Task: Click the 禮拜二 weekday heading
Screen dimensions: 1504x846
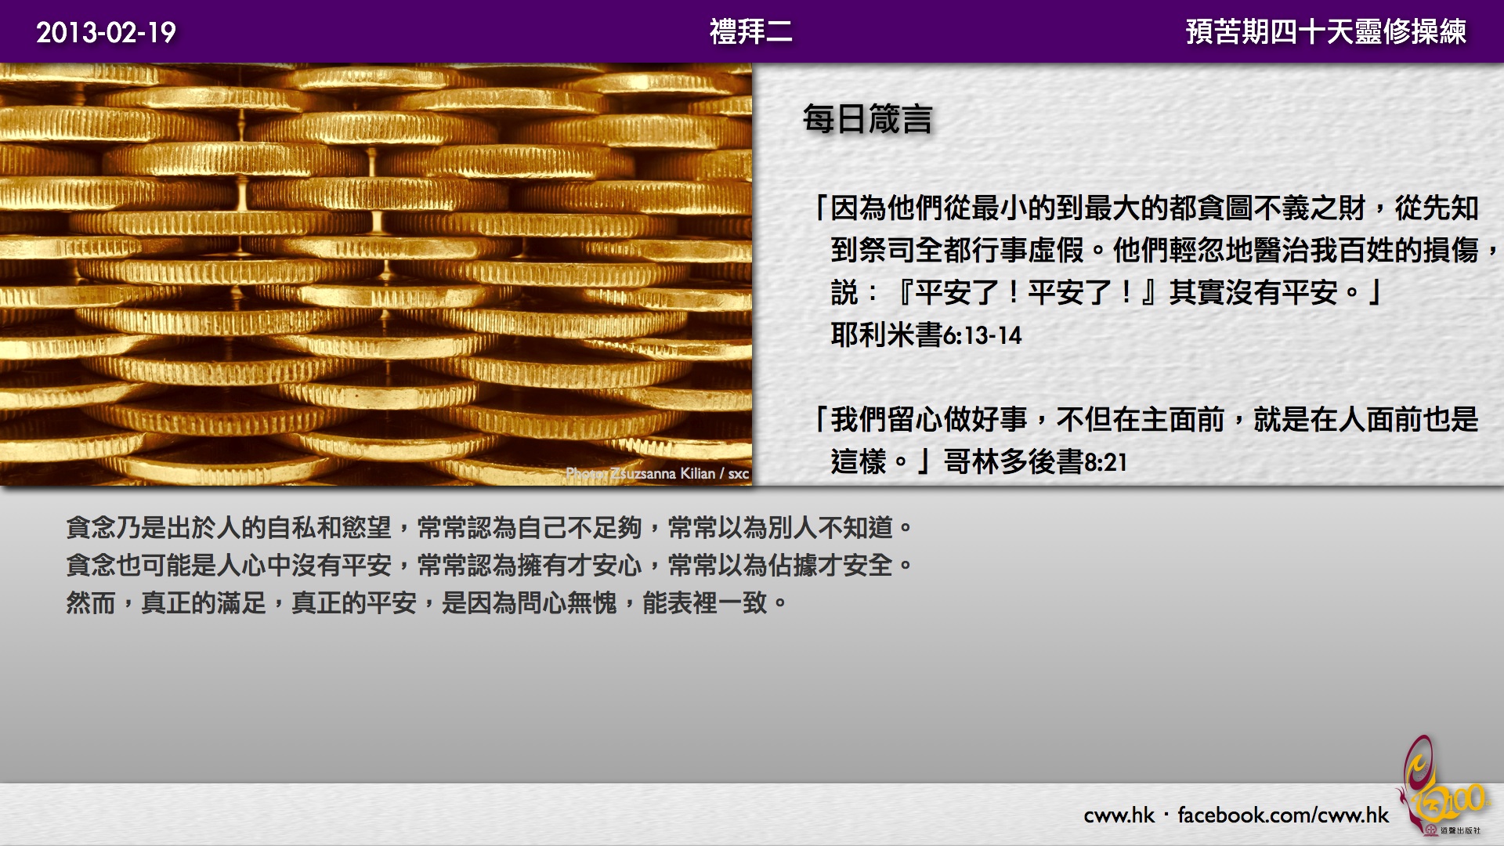Action: point(750,32)
